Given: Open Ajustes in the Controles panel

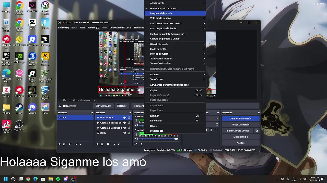Looking at the screenshot, I should (241, 143).
